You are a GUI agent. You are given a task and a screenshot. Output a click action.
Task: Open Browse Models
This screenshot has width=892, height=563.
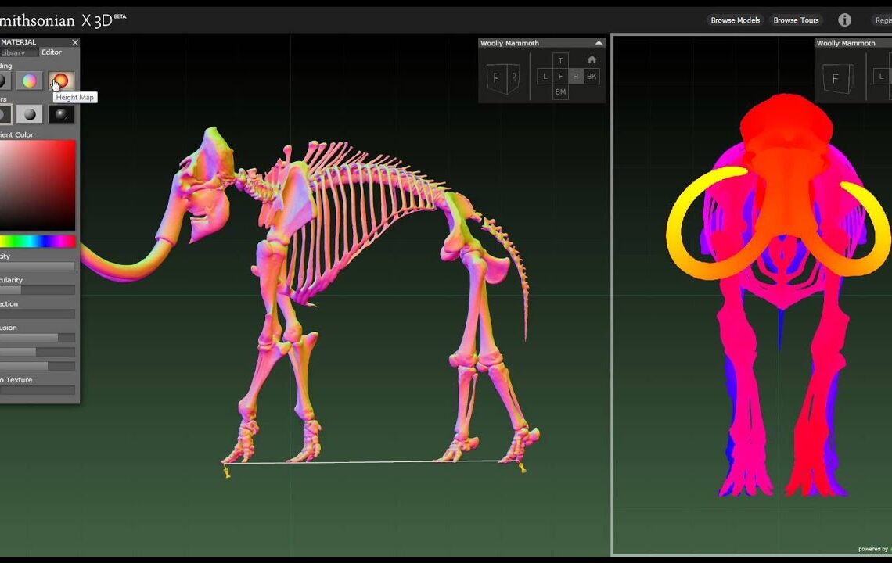pyautogui.click(x=734, y=20)
